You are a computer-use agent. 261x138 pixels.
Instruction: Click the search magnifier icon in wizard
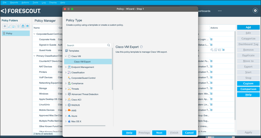[x=108, y=45]
